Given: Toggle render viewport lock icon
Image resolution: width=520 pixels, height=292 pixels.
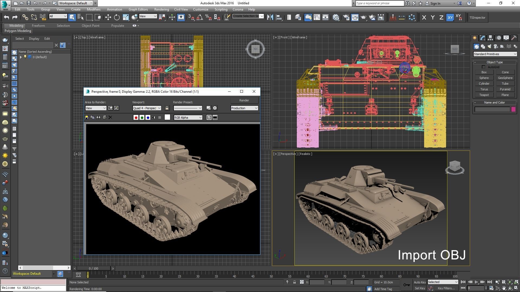Looking at the screenshot, I should click(x=167, y=108).
